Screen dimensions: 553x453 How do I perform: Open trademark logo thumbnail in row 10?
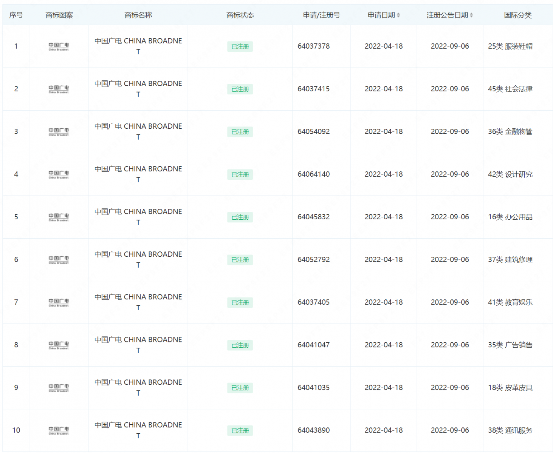pyautogui.click(x=59, y=430)
